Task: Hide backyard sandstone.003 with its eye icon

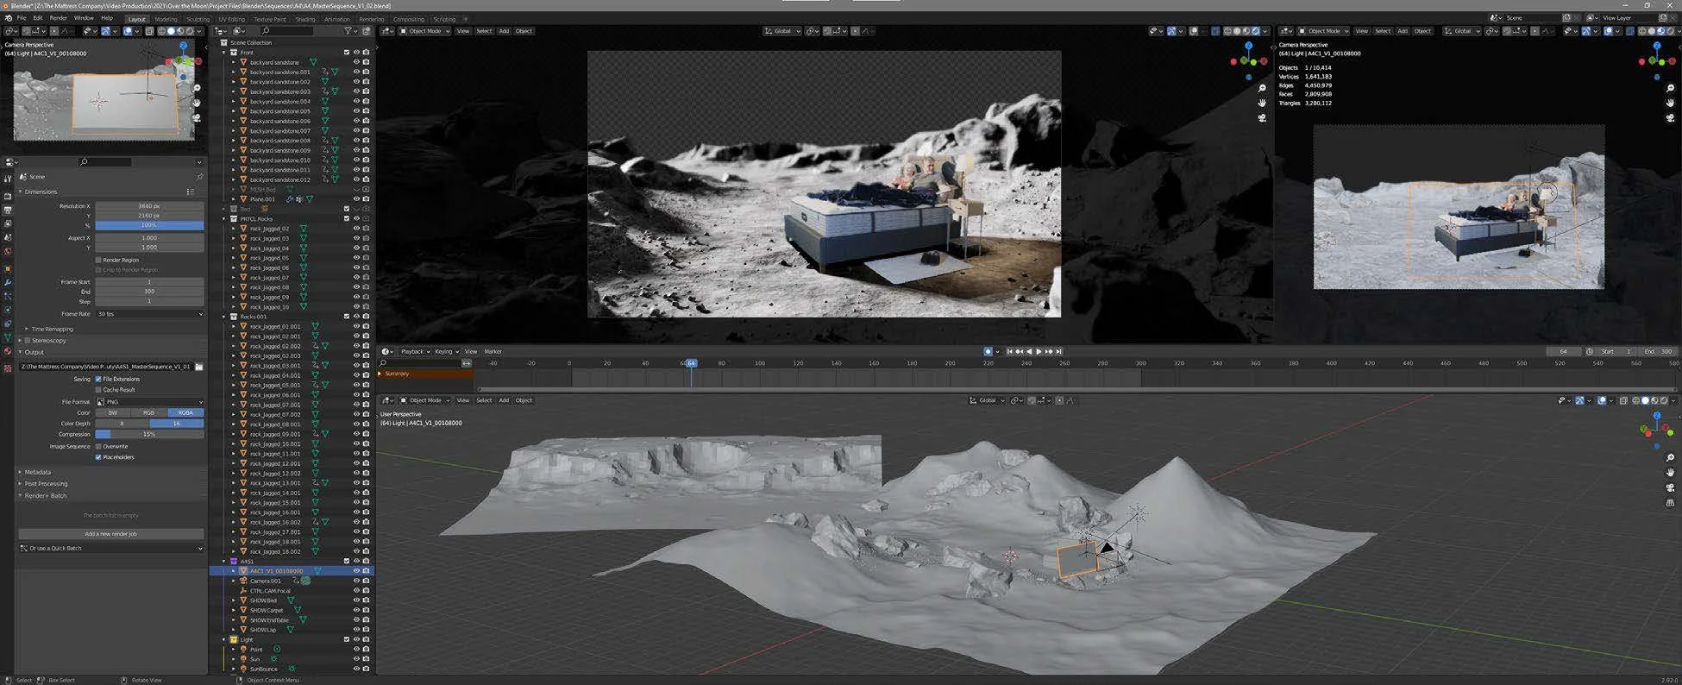Action: pos(356,91)
